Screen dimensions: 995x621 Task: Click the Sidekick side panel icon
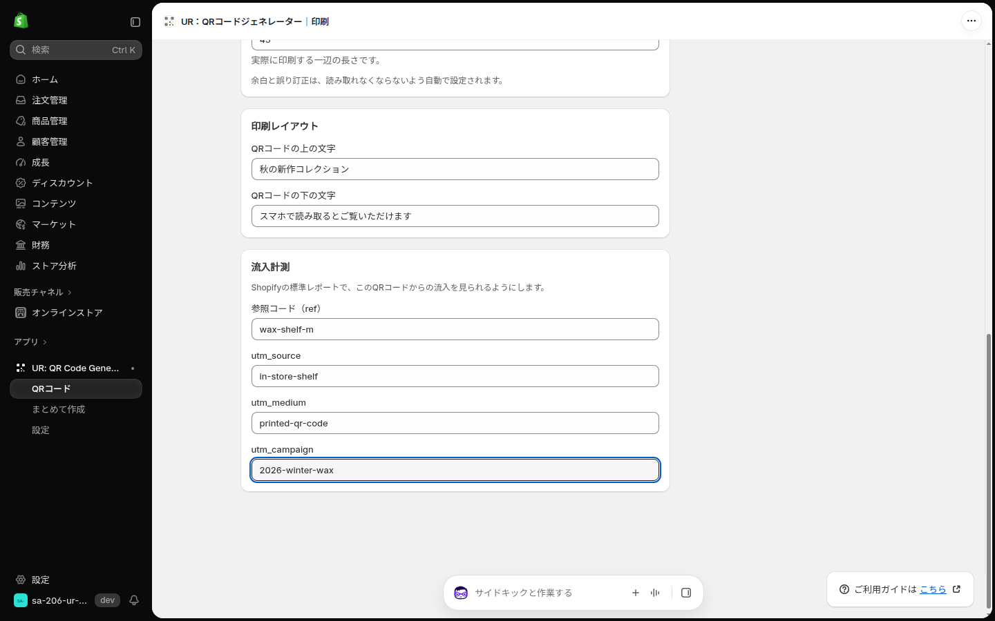686,593
